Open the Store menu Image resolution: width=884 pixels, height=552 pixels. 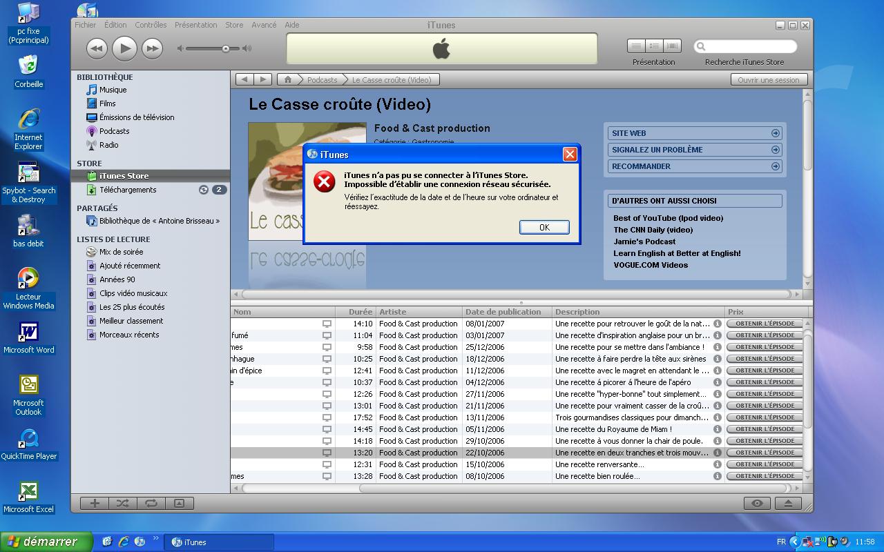pyautogui.click(x=234, y=25)
